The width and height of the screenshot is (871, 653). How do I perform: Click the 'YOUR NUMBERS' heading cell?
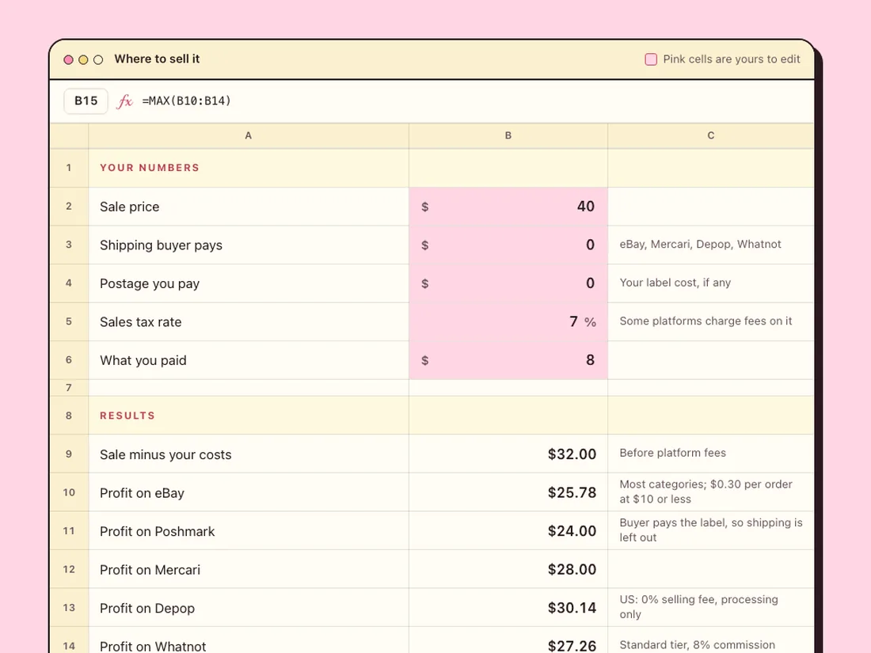(249, 168)
